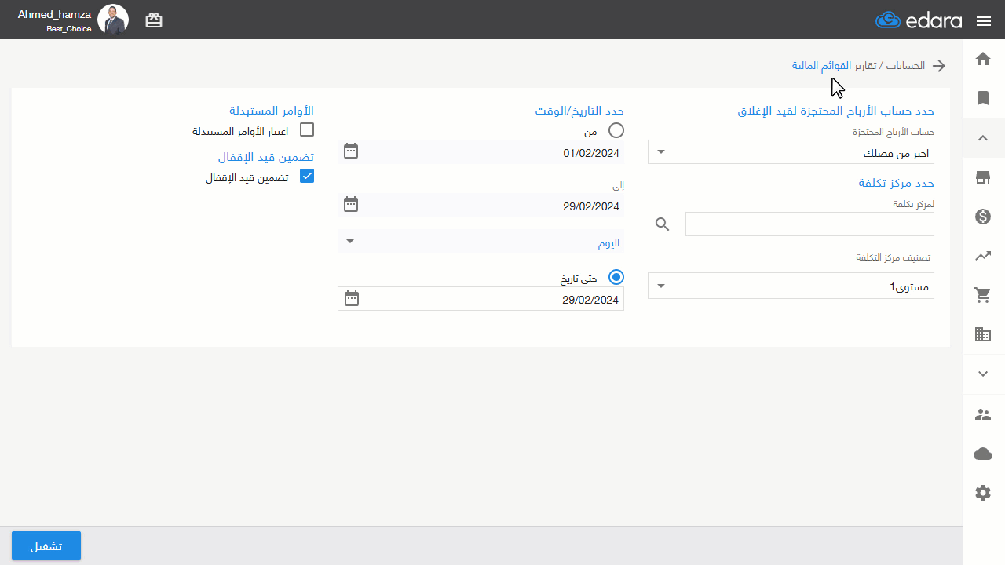
Task: Open the hamburger main menu
Action: click(x=984, y=21)
